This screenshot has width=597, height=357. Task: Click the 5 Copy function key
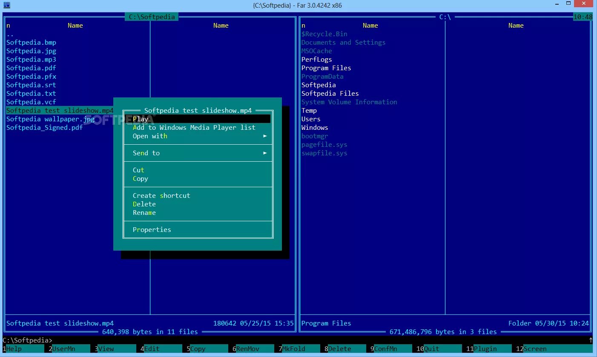point(207,349)
